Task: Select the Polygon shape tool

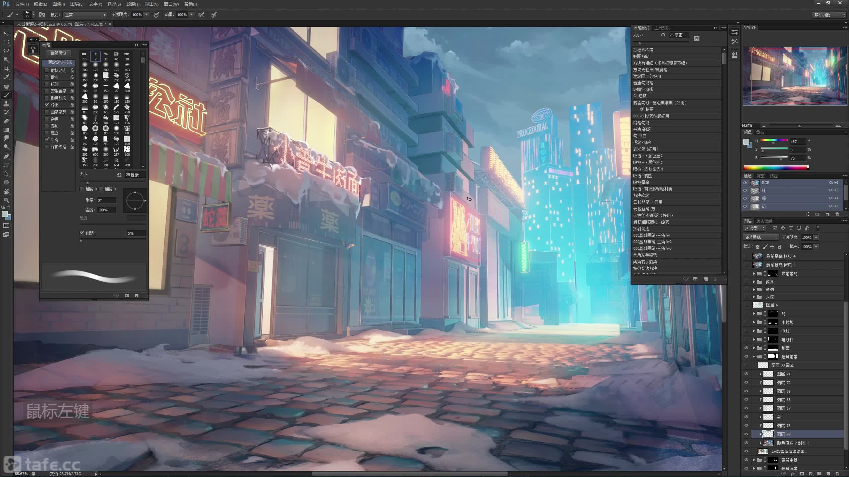Action: (6, 183)
